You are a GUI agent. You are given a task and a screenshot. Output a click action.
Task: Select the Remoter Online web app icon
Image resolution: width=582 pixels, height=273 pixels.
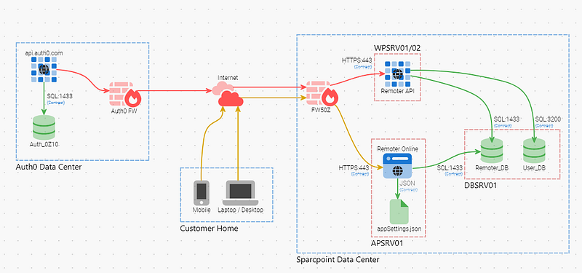(398, 166)
